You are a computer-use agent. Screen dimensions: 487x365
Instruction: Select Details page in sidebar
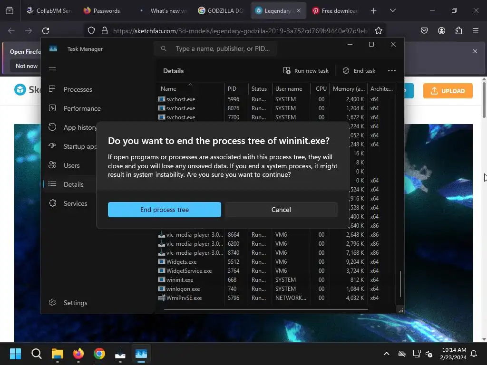tap(73, 184)
